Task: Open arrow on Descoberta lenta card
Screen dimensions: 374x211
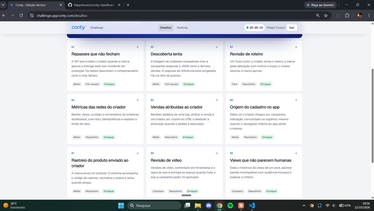Action: tap(216, 47)
